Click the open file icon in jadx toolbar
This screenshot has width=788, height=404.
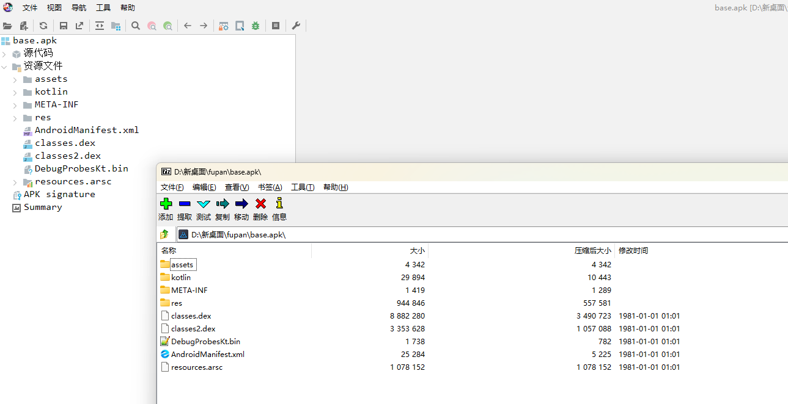(x=7, y=26)
